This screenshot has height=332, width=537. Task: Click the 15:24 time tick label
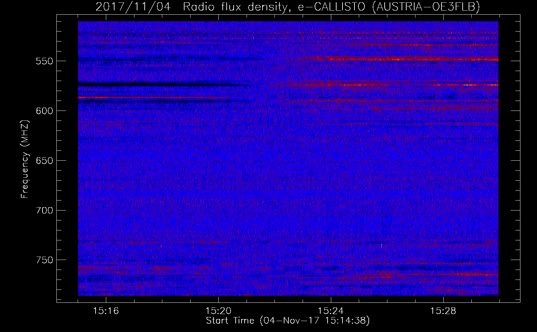click(x=331, y=311)
